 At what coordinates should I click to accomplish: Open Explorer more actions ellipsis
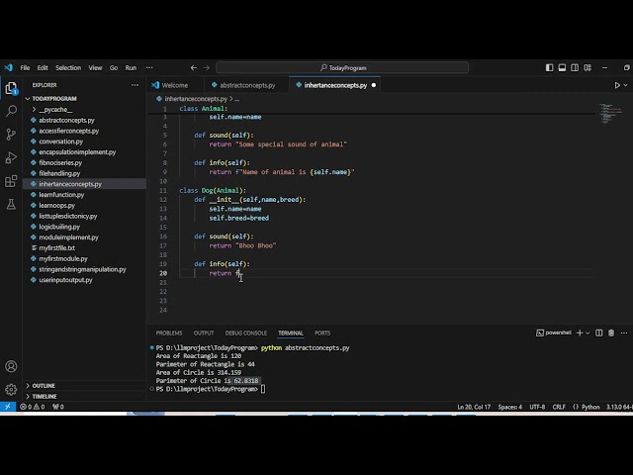pos(135,85)
